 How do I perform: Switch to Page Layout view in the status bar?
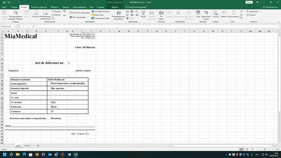pyautogui.click(x=247, y=149)
